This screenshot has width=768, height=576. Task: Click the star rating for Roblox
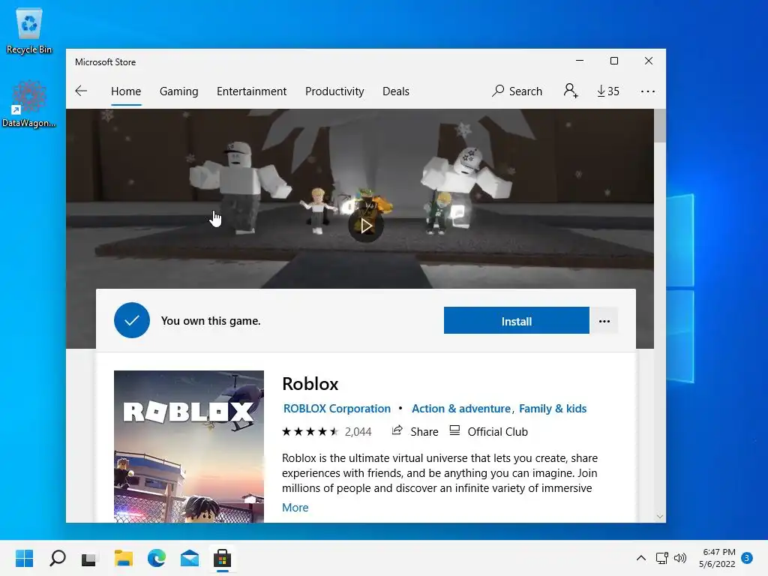coord(310,431)
